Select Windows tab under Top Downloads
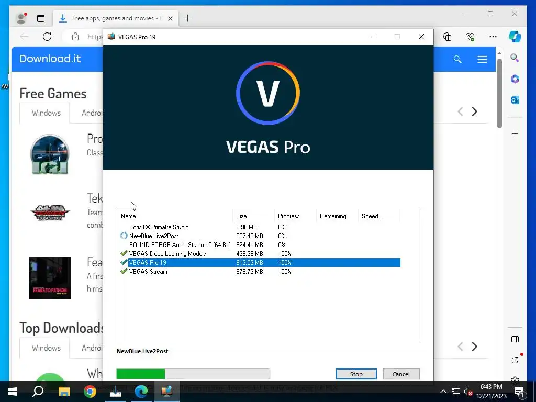 (x=46, y=348)
